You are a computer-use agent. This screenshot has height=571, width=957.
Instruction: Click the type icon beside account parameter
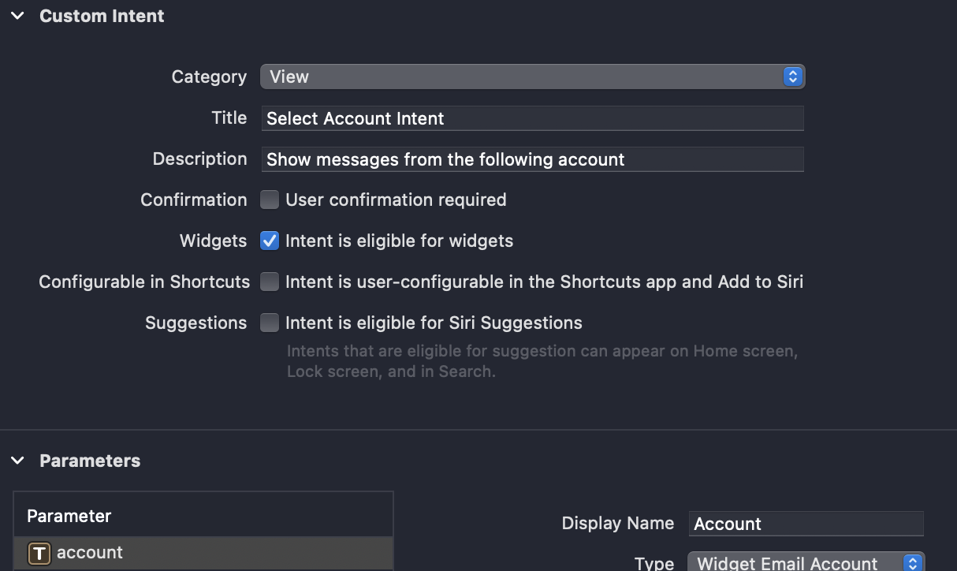pos(39,554)
